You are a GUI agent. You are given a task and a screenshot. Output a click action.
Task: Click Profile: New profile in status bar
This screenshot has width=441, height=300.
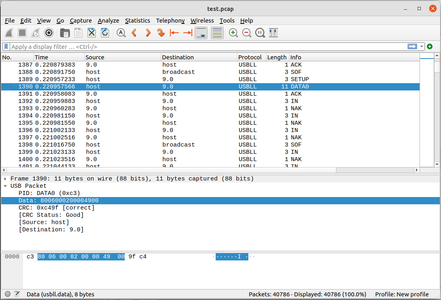tap(401, 294)
